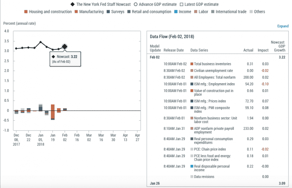
Task: Toggle the New York Fed Staff Nowcast legend diamond
Action: pos(73,4)
